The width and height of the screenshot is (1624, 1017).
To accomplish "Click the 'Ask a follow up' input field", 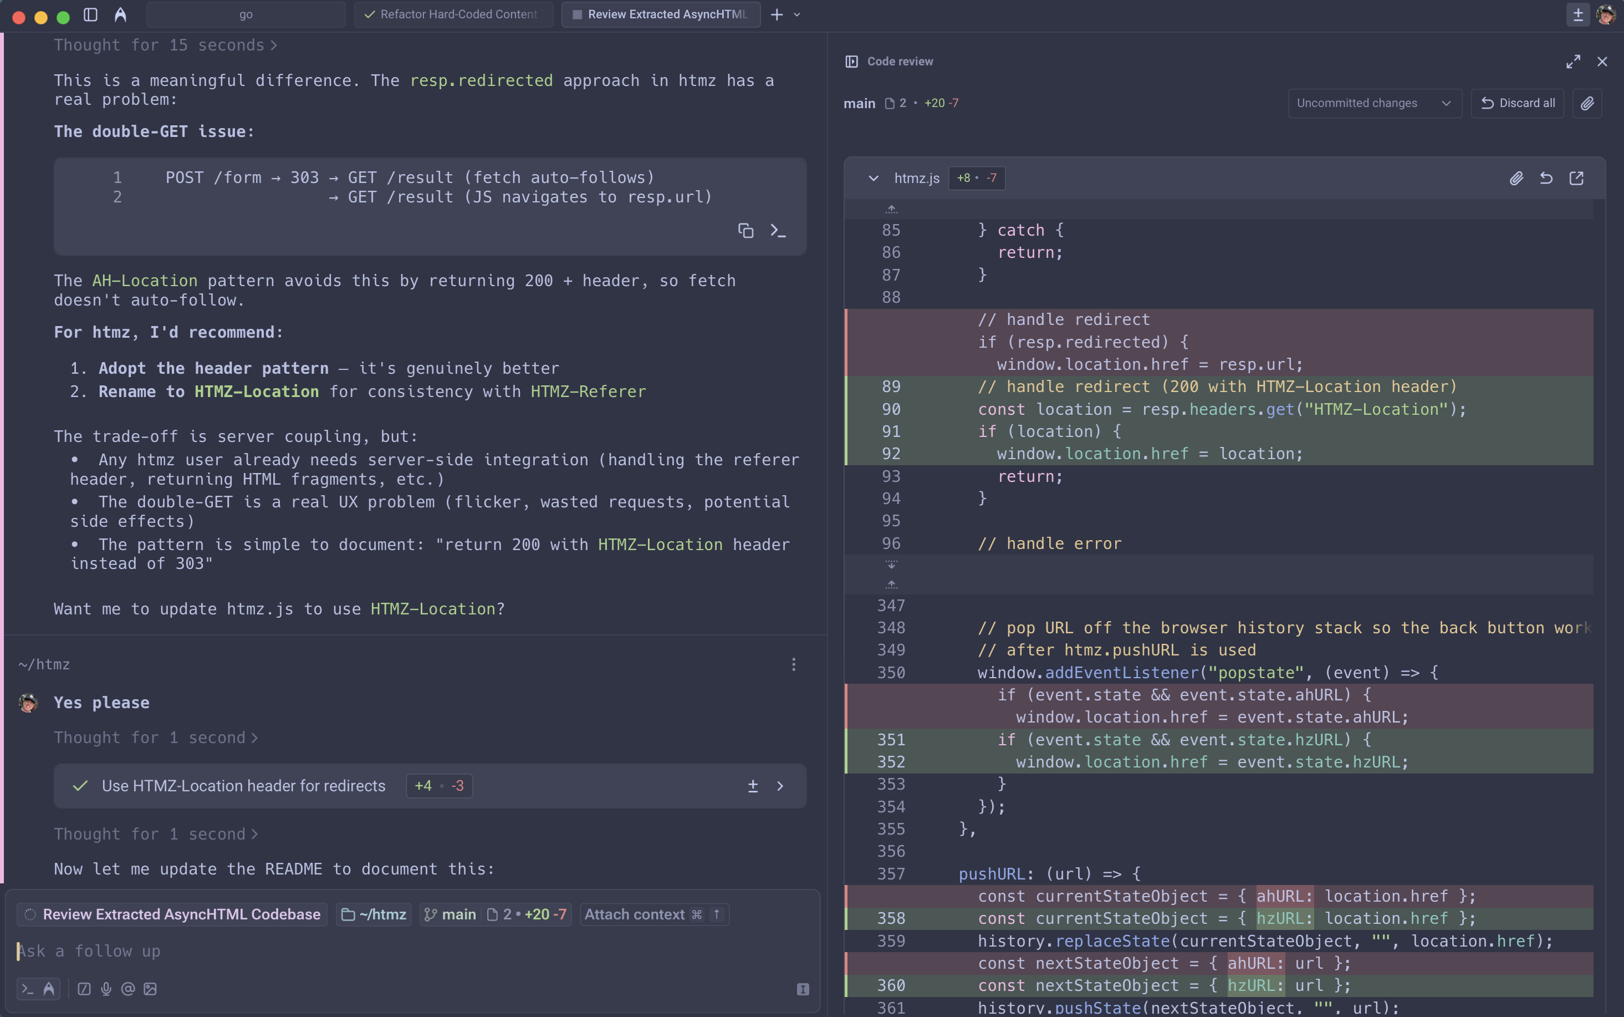I will tap(269, 950).
